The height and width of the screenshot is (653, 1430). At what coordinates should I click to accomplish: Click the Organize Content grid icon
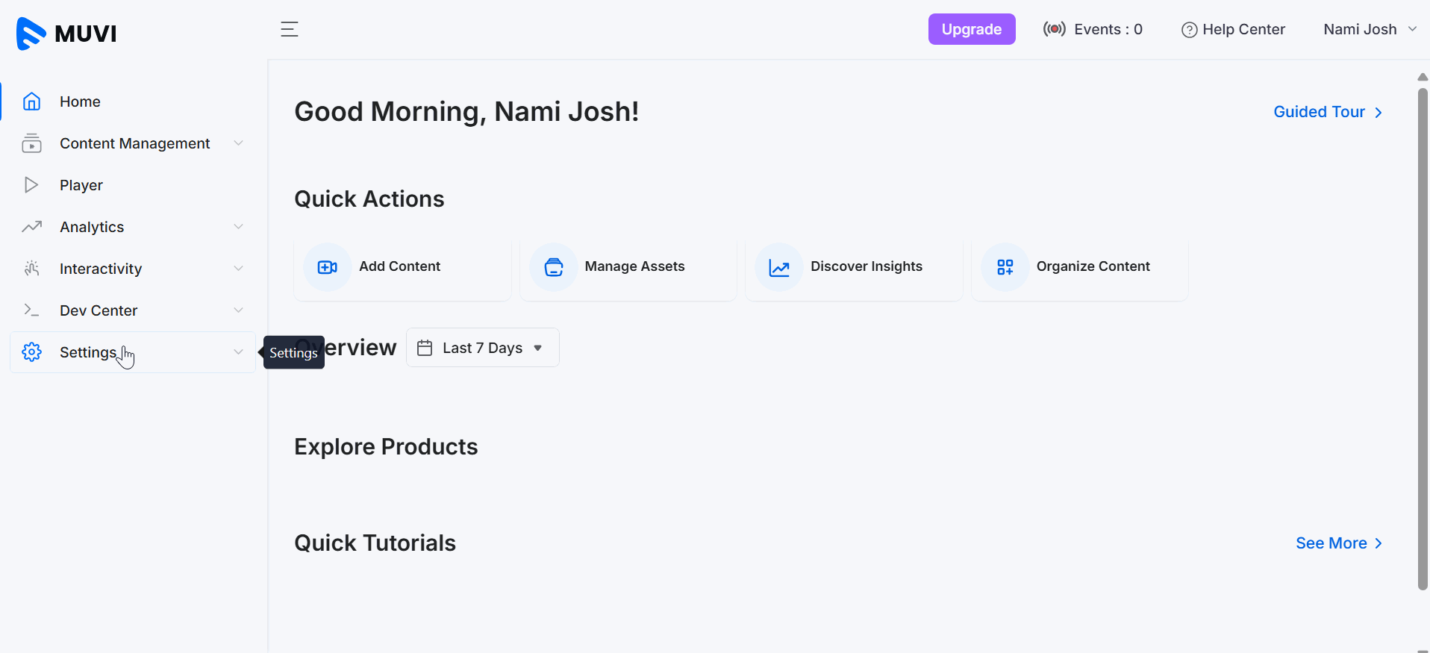[1005, 267]
